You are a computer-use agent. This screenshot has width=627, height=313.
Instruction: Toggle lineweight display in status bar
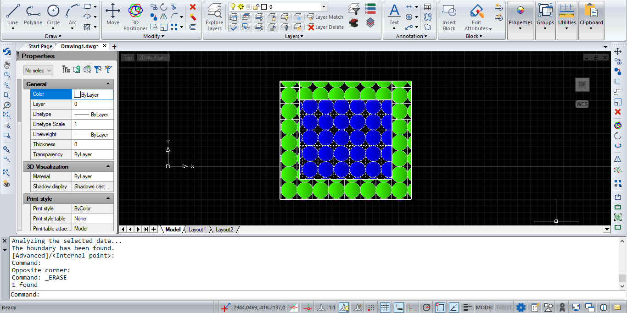(x=467, y=307)
